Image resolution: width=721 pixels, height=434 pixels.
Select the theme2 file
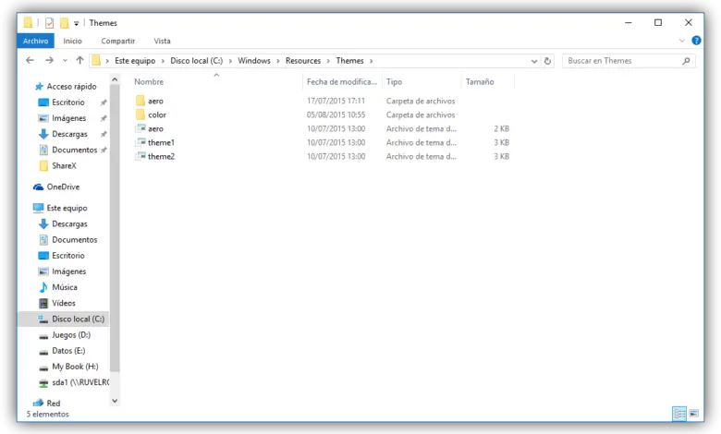[161, 156]
